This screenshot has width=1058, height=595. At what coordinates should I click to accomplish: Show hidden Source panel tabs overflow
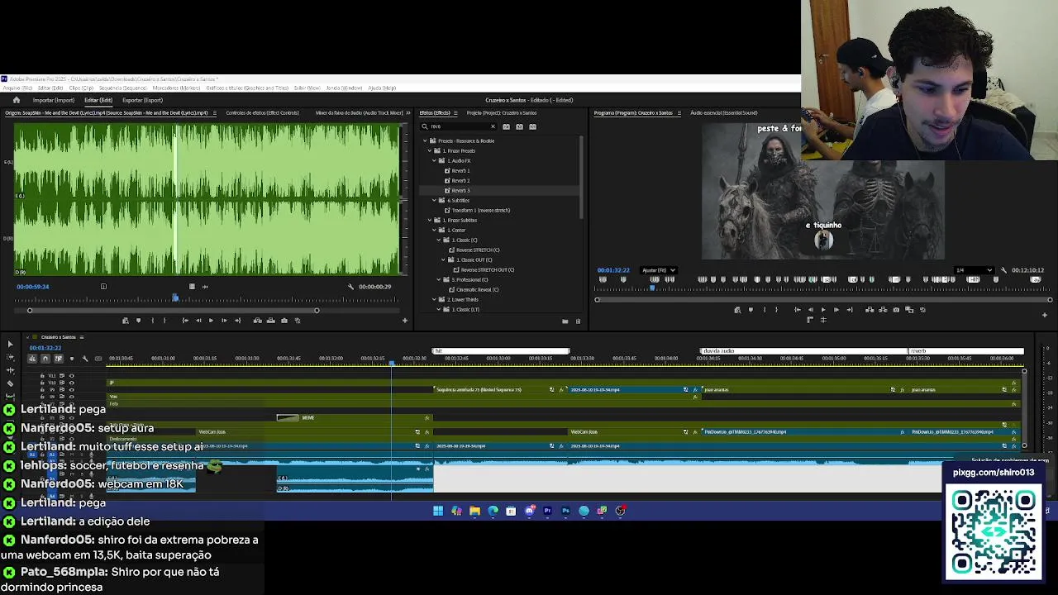[x=407, y=112]
